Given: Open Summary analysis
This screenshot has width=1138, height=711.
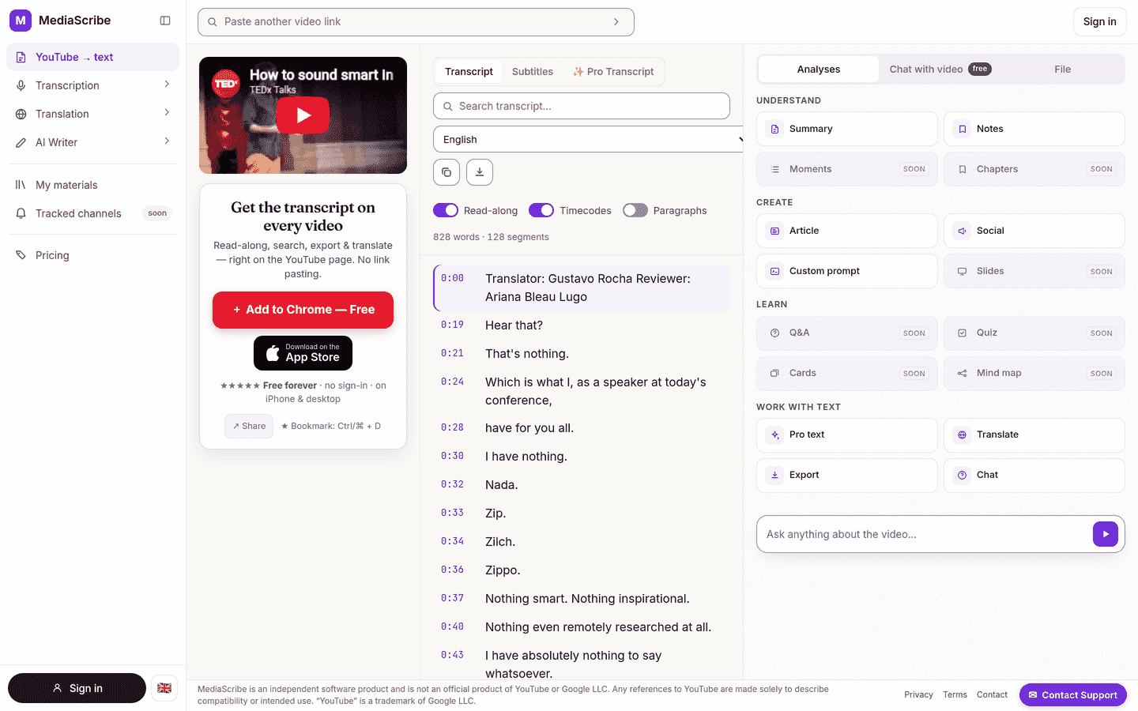Looking at the screenshot, I should pos(847,129).
